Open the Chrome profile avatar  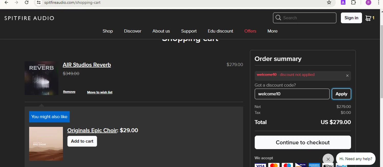pyautogui.click(x=368, y=3)
